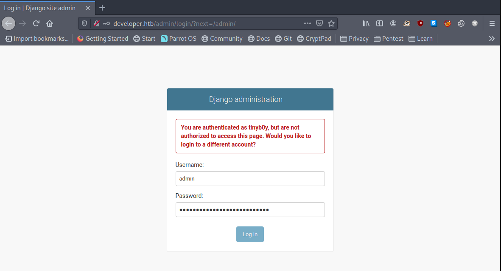Click into the Username field
The image size is (501, 271).
coord(250,178)
